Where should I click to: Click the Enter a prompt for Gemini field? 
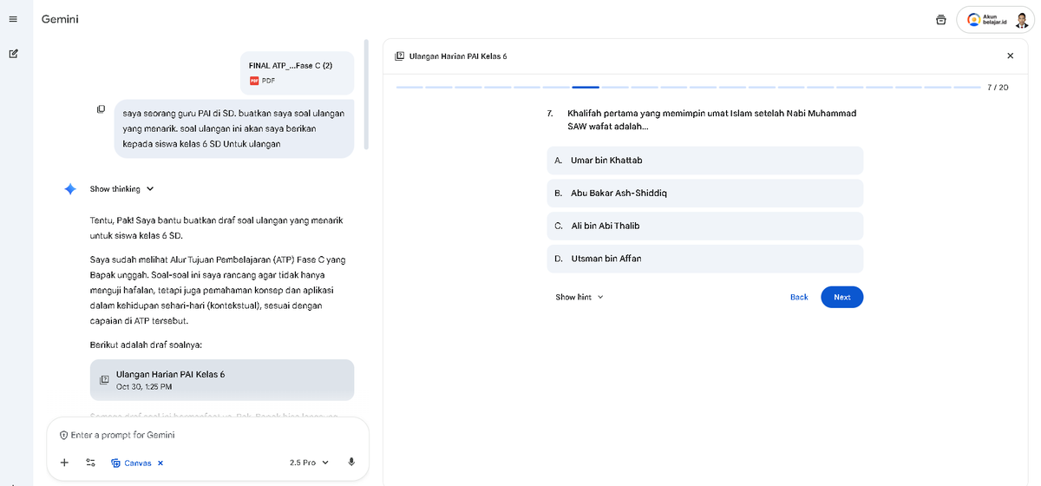point(208,435)
